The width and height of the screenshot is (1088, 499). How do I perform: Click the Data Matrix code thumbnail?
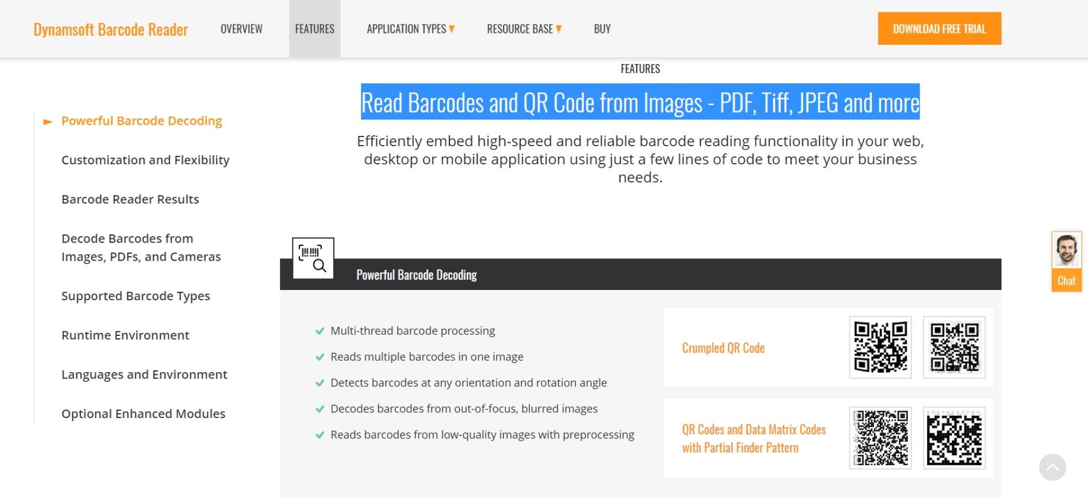(954, 438)
